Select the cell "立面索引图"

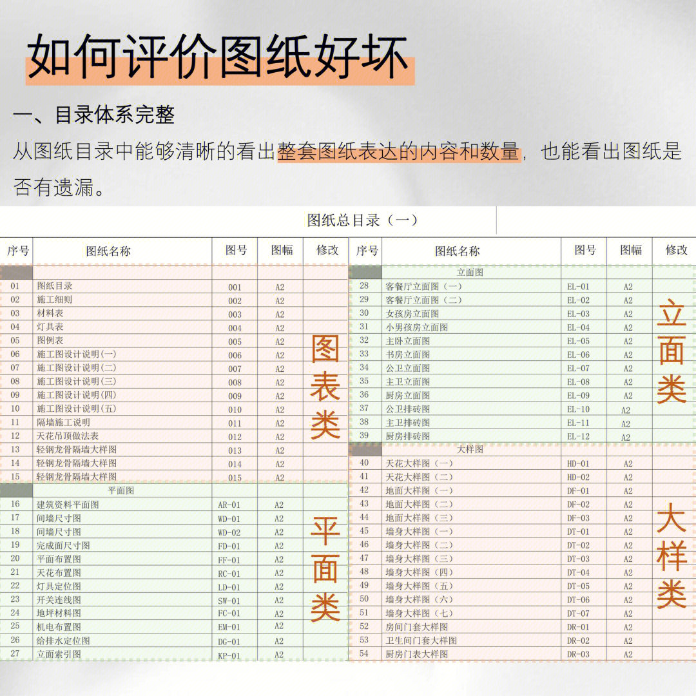click(x=59, y=654)
